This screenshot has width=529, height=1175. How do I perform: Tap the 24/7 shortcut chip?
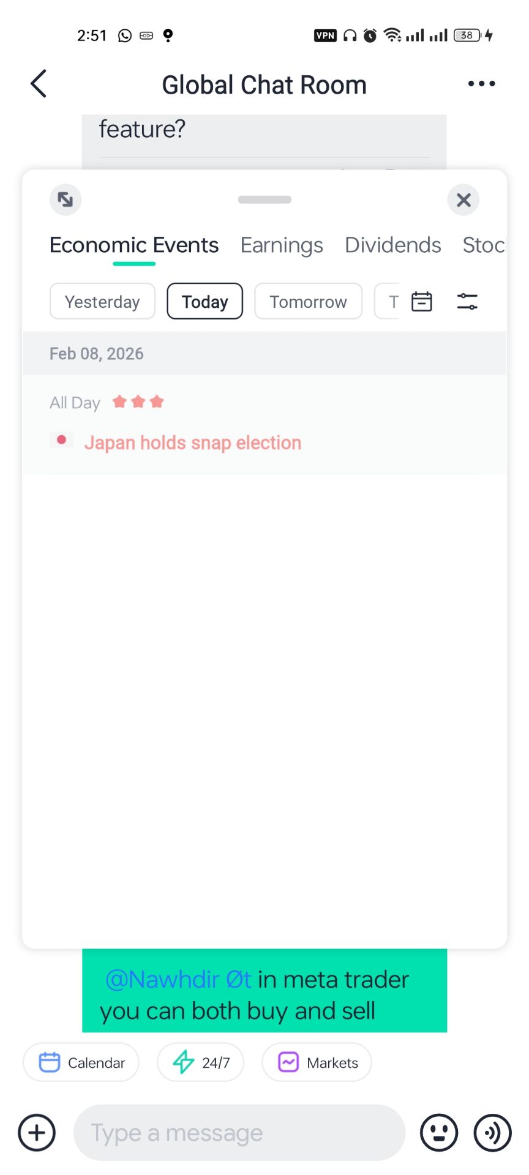click(x=201, y=1062)
